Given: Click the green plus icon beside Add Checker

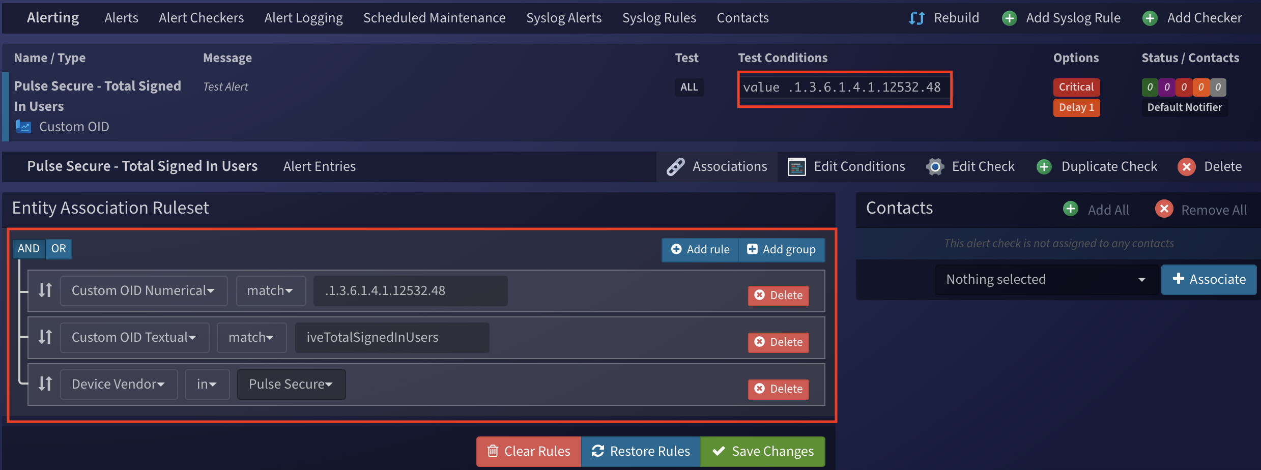Looking at the screenshot, I should tap(1150, 18).
